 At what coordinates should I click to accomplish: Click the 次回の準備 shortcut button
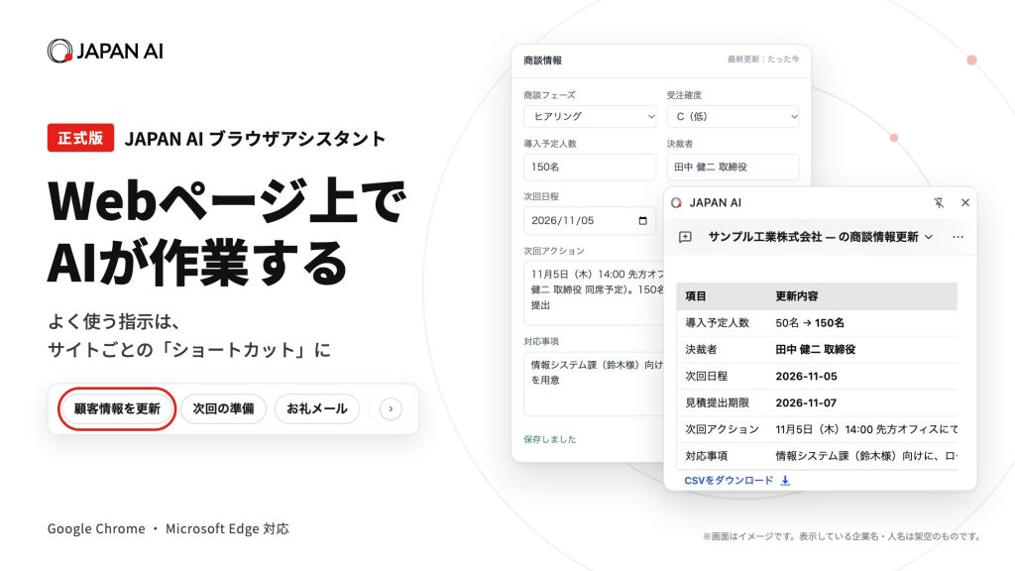tap(223, 408)
